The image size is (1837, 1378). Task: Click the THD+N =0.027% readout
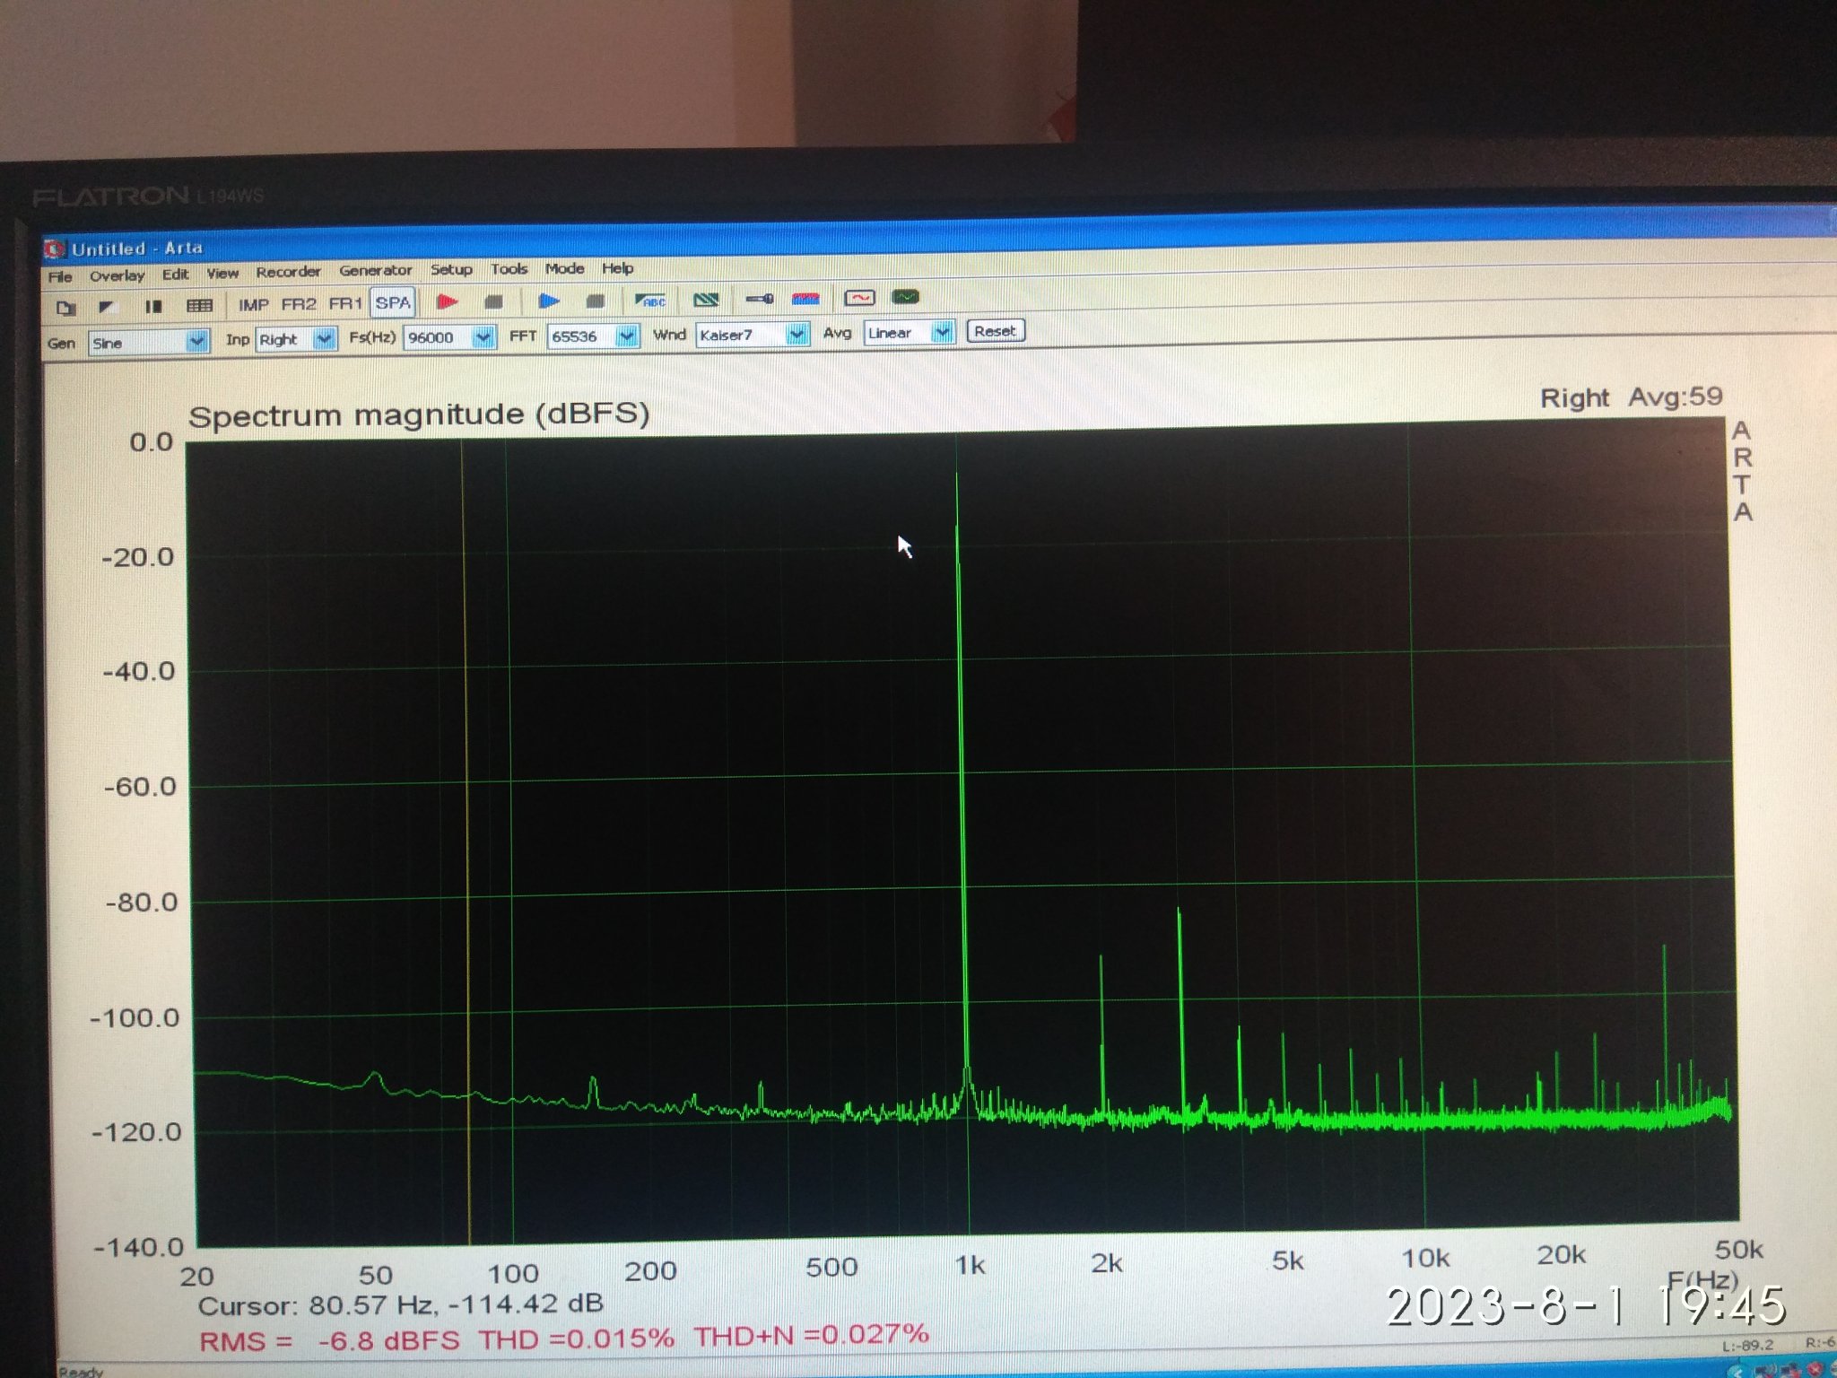(811, 1336)
